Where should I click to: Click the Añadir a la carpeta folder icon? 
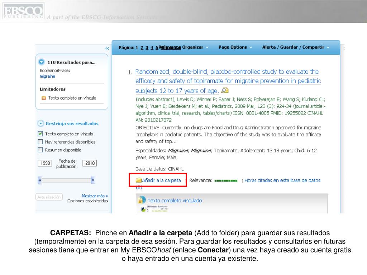coord(139,180)
